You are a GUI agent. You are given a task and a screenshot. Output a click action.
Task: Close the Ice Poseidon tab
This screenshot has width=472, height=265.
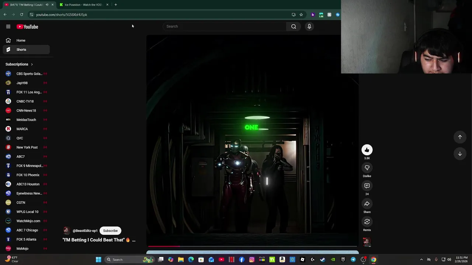click(x=107, y=5)
